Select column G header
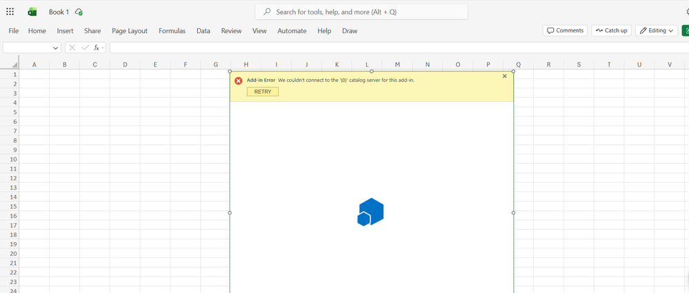The width and height of the screenshot is (689, 293). [216, 65]
